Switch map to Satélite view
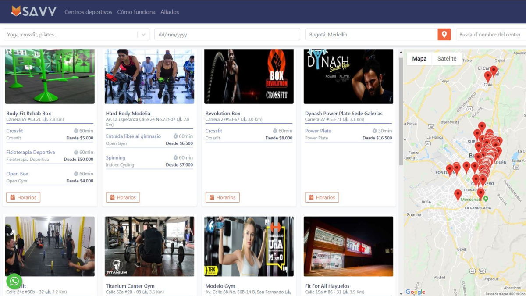 coord(447,59)
